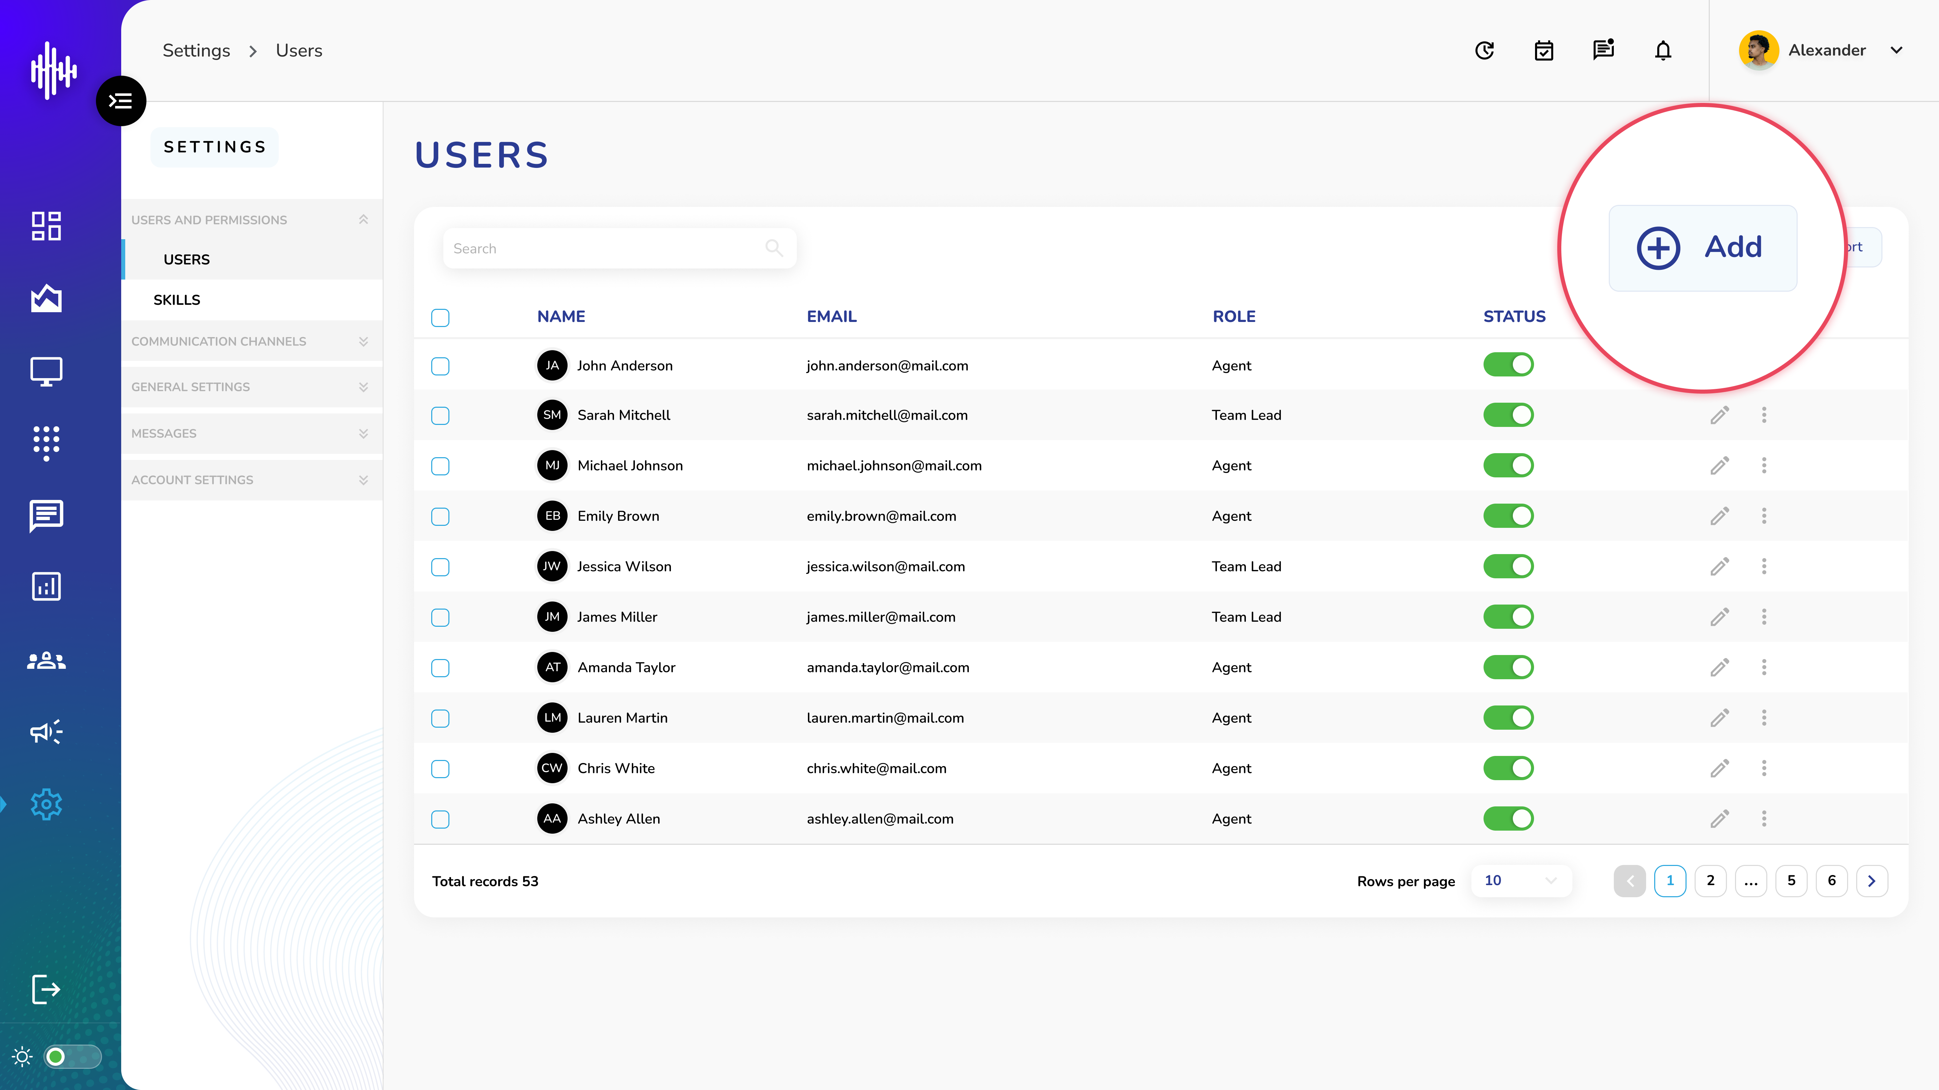Toggle status switch for John Anderson
1939x1090 pixels.
click(x=1508, y=365)
